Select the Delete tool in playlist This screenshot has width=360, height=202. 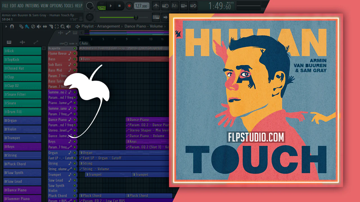(33, 26)
